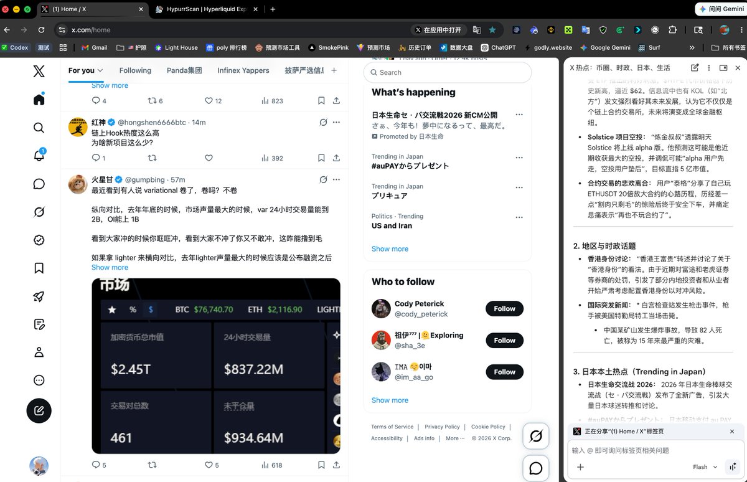Open ChatGPT bookmark in bookmarks bar
Image resolution: width=747 pixels, height=482 pixels.
tap(498, 47)
